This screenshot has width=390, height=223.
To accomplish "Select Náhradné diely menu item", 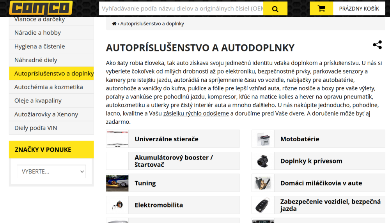I will (x=51, y=60).
